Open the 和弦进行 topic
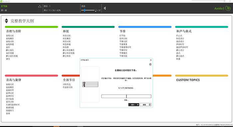 pos(180,39)
